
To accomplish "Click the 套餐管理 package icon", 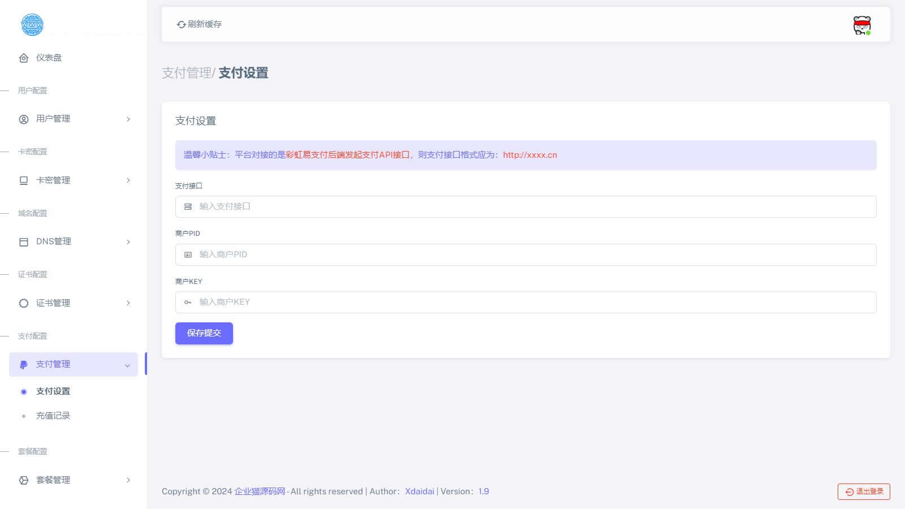I will (23, 480).
